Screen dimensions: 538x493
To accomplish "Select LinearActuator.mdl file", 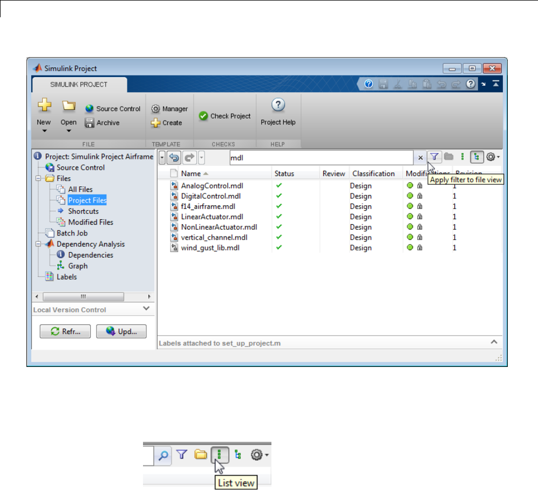I will pyautogui.click(x=212, y=217).
